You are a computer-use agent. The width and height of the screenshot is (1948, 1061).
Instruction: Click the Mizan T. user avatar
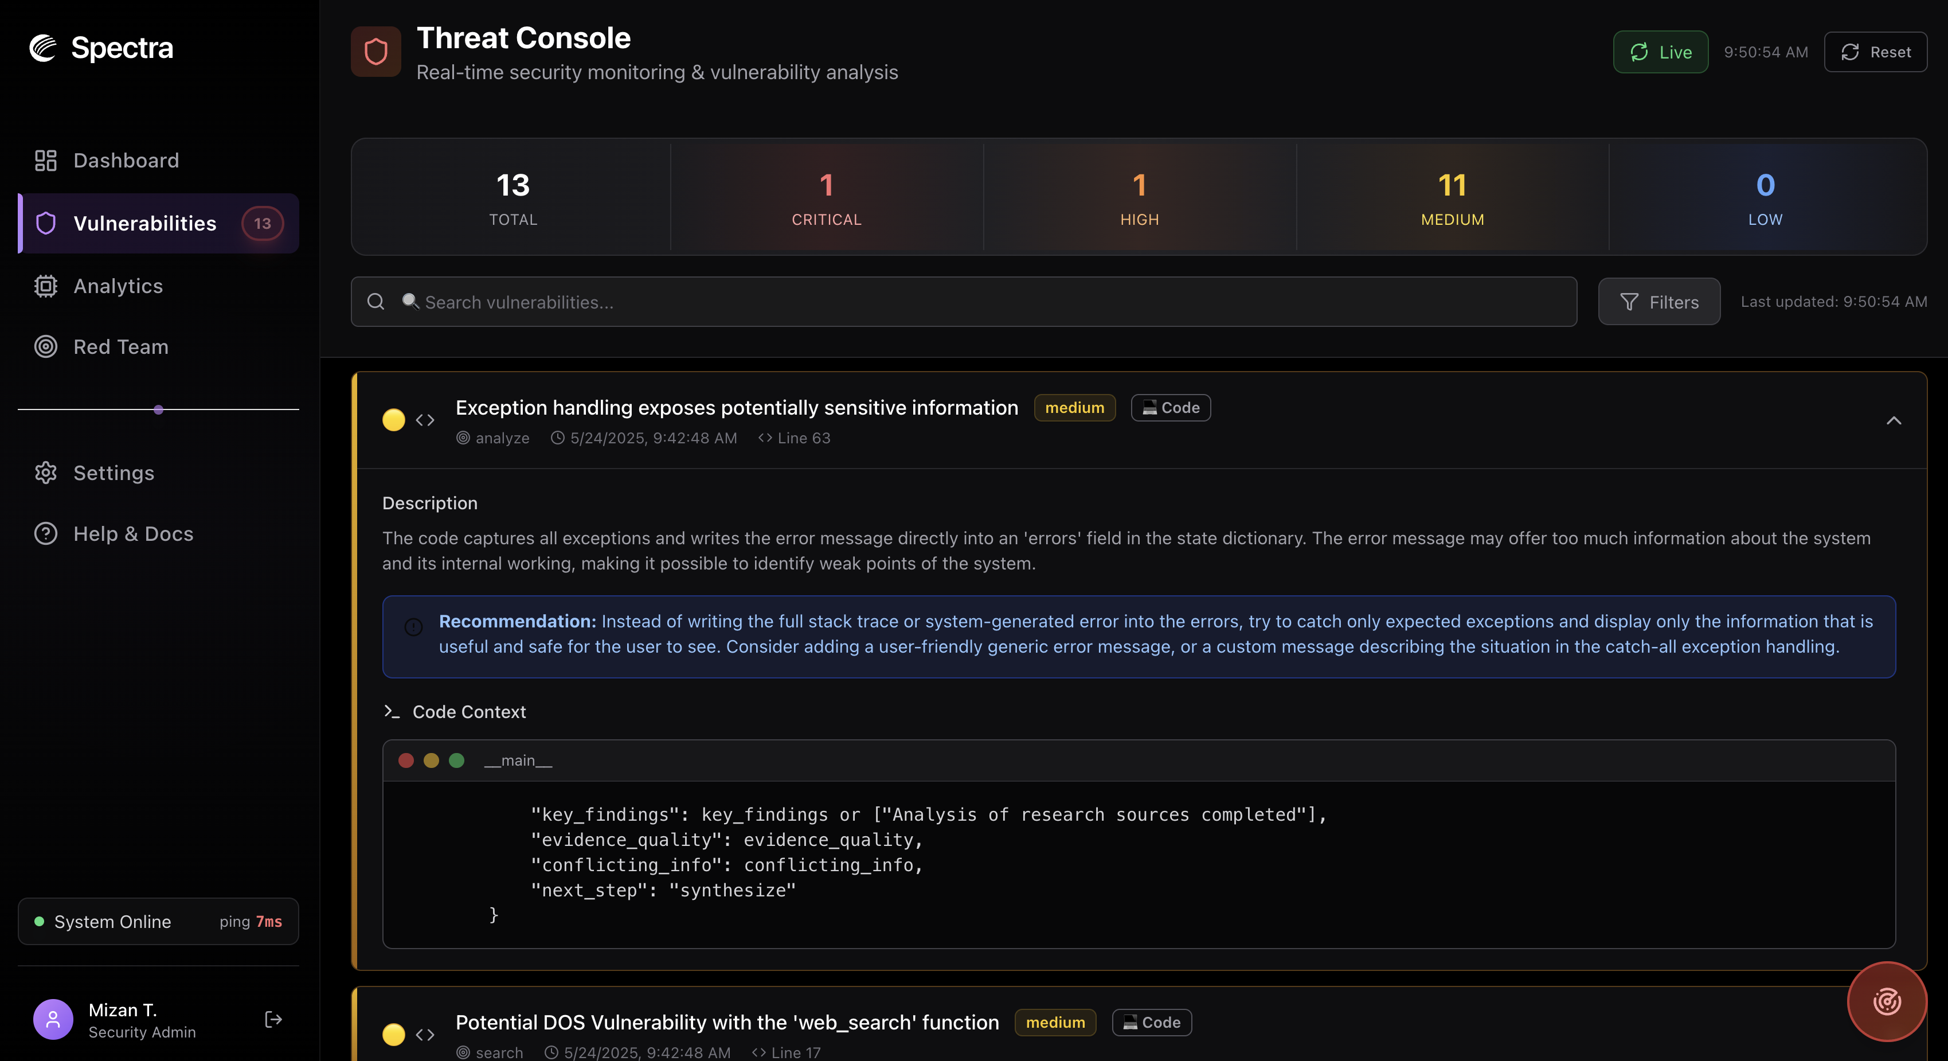(53, 1019)
